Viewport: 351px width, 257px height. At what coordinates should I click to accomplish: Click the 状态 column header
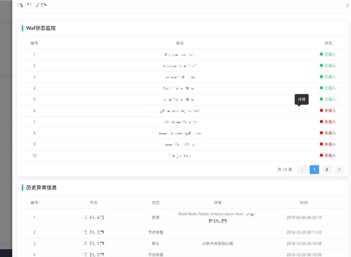pyautogui.click(x=328, y=43)
